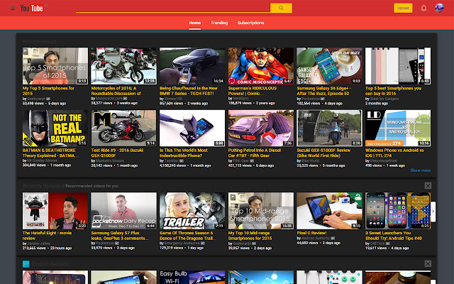Open the Suzuki motorcycle parking lot thumbnail

click(x=123, y=128)
